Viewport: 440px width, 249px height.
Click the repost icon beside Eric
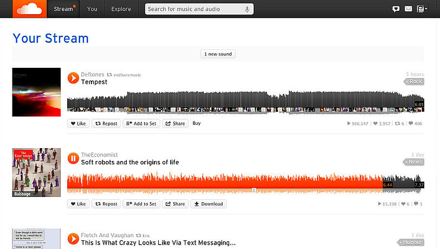[139, 235]
